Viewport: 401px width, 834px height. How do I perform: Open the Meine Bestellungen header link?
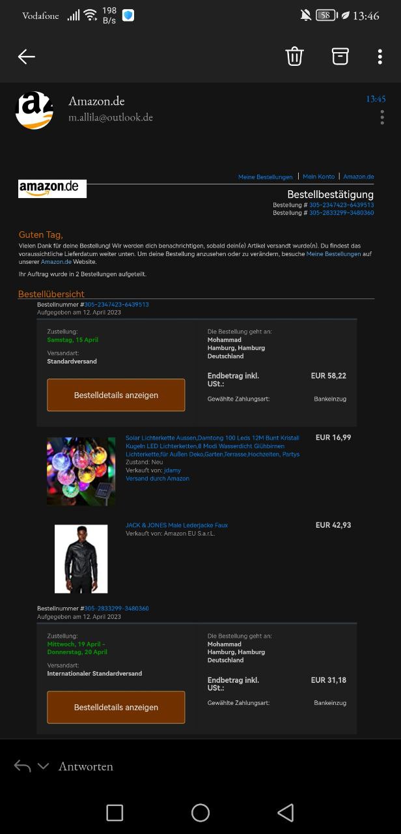pos(266,177)
